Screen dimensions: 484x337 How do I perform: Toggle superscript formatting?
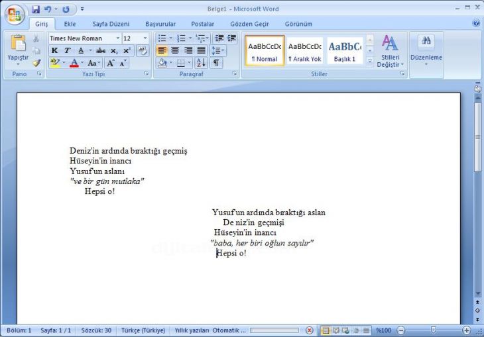click(127, 50)
